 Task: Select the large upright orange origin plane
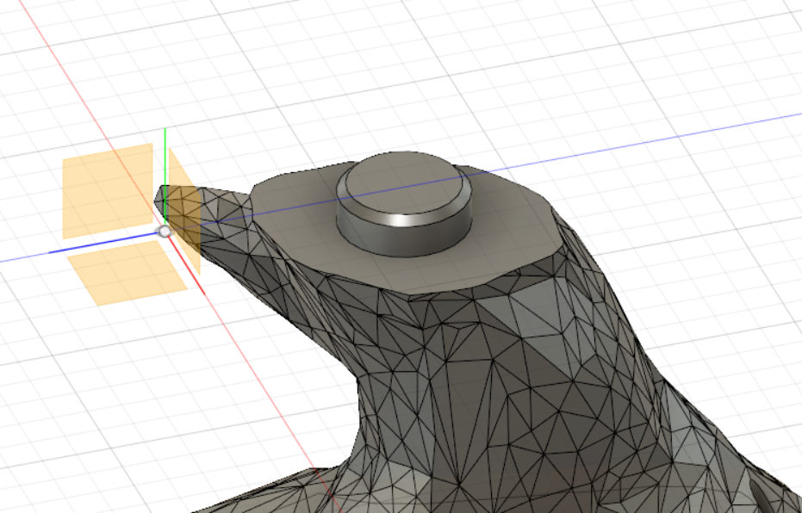(x=108, y=190)
